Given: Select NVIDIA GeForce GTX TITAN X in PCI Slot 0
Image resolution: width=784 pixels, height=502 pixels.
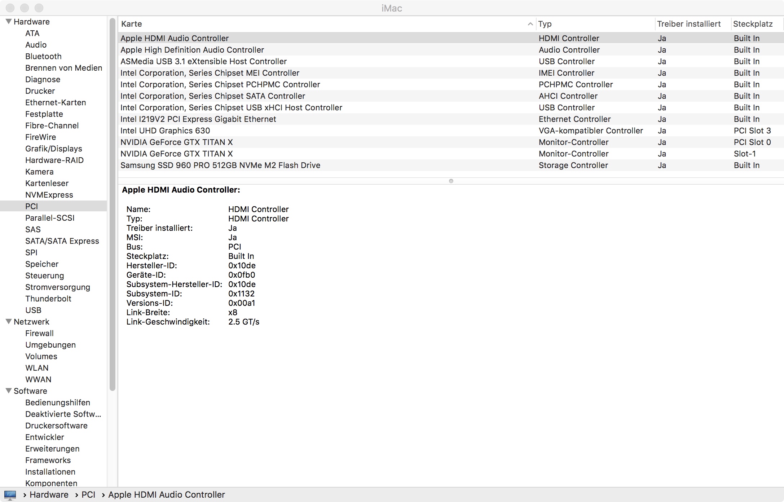Looking at the screenshot, I should pos(176,142).
